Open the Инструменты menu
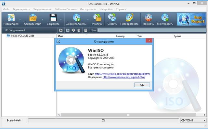The height and width of the screenshot is (129, 208). (88, 9)
